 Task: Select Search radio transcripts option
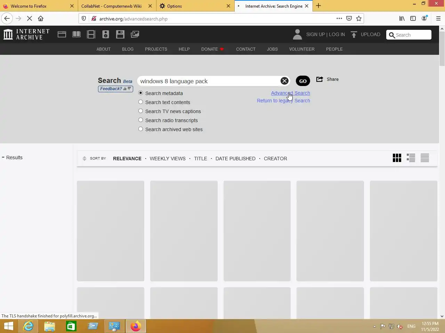pyautogui.click(x=140, y=120)
